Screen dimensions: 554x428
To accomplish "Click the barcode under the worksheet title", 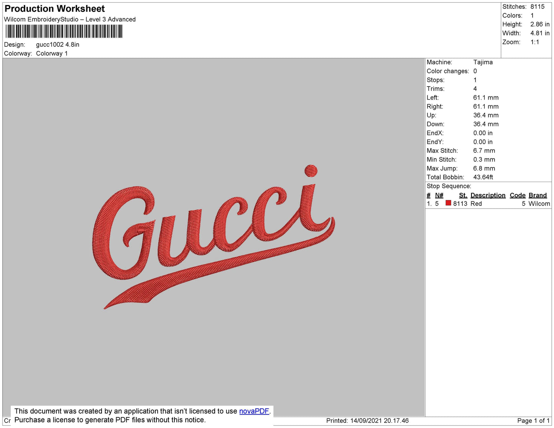I will (x=64, y=31).
